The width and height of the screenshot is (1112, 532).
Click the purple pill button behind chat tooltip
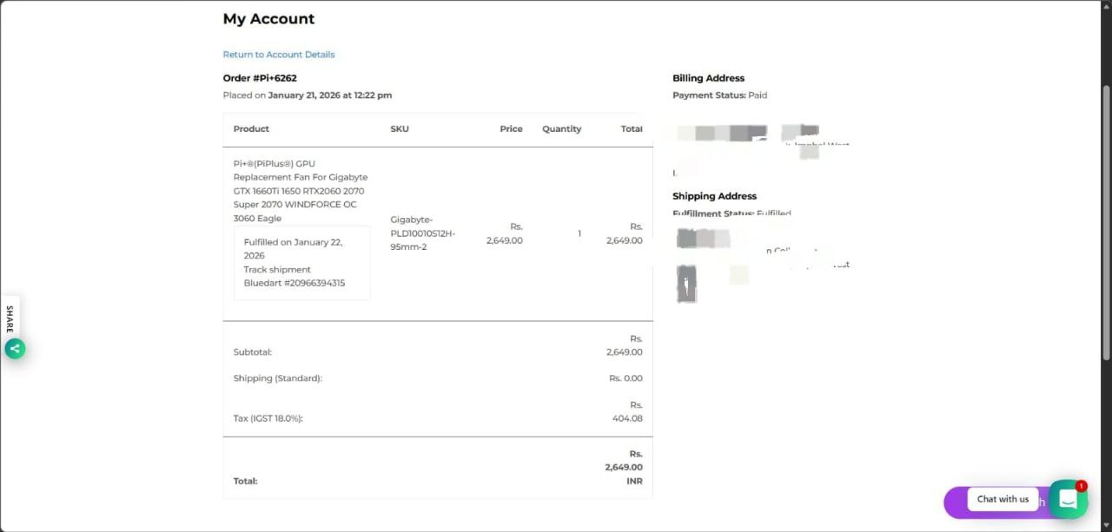pyautogui.click(x=955, y=502)
